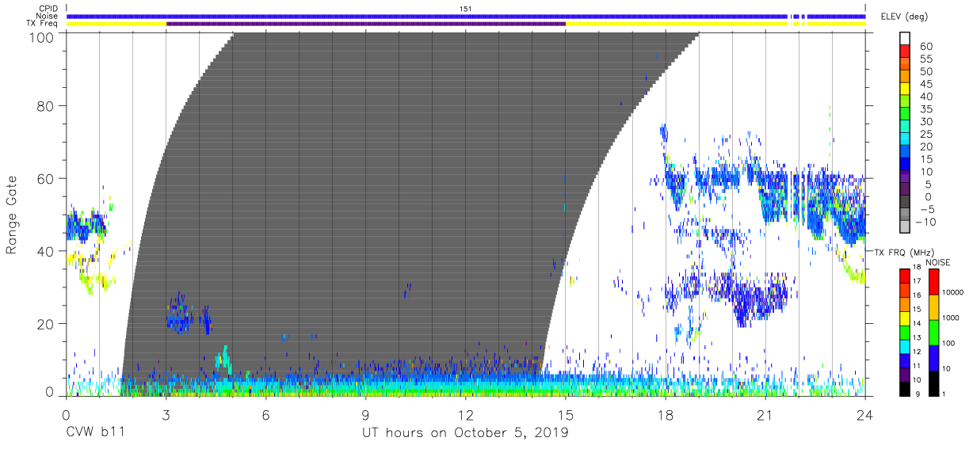Click UT hours axis tick 24
The image size is (973, 449).
pos(865,415)
